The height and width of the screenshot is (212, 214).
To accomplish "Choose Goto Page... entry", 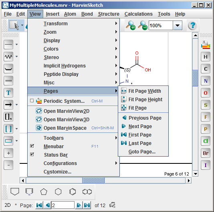I will tap(143, 151).
